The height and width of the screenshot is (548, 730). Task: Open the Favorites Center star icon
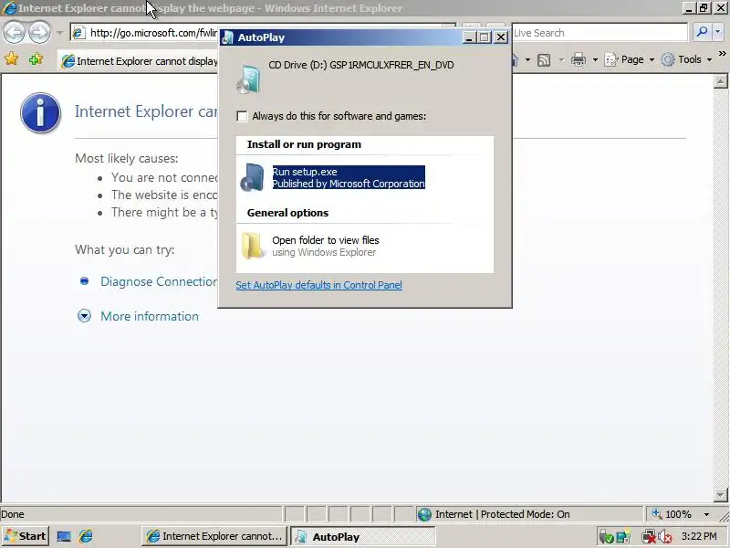click(x=11, y=59)
